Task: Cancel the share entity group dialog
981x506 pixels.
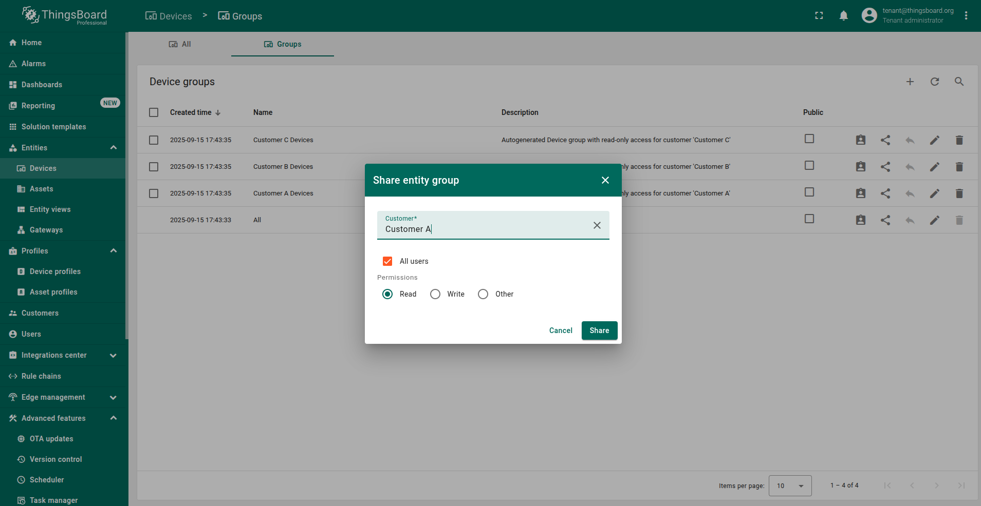Action: pos(560,330)
